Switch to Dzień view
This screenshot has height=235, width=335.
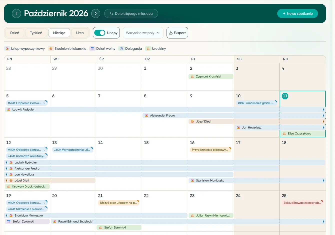pyautogui.click(x=15, y=33)
